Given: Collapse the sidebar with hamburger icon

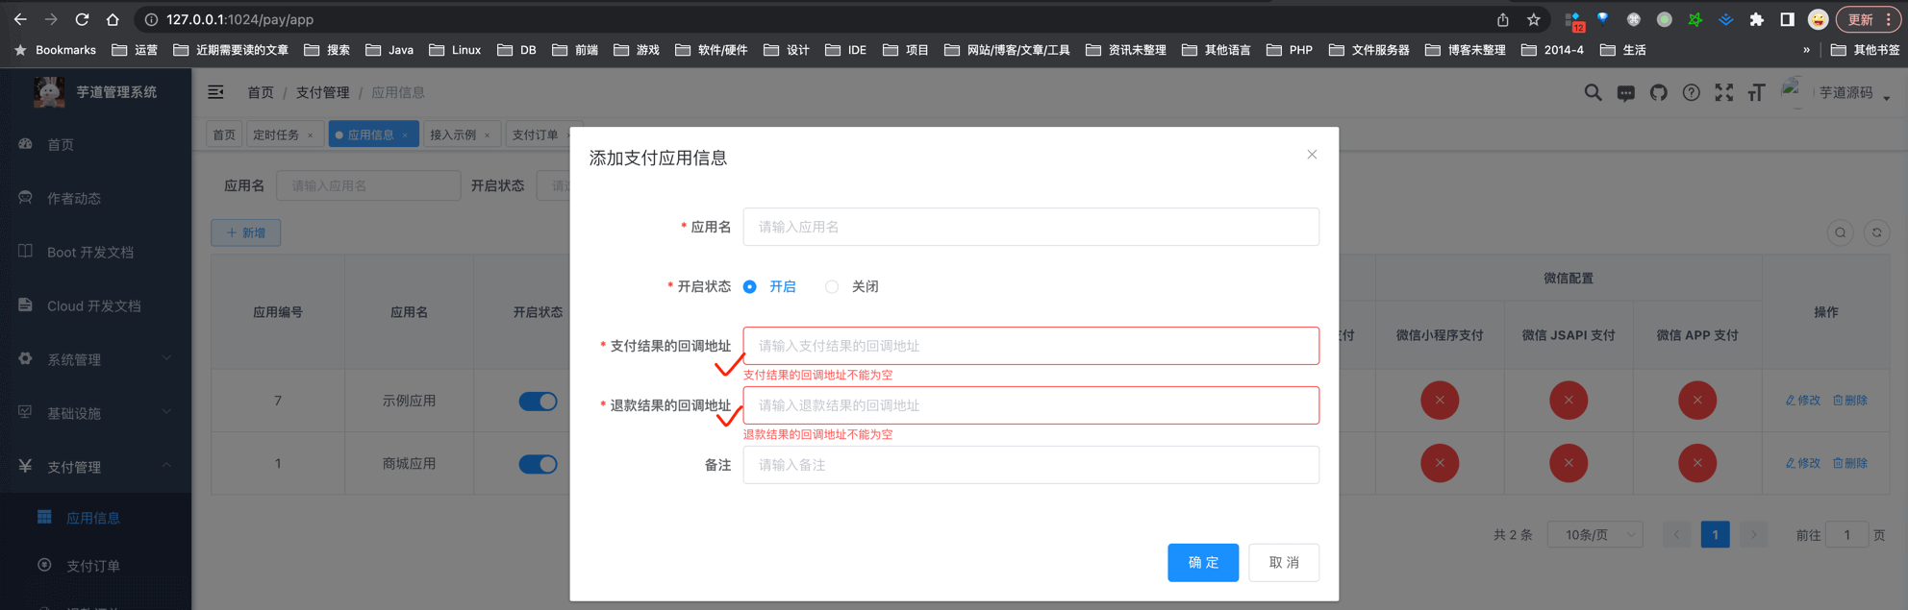Looking at the screenshot, I should point(215,92).
